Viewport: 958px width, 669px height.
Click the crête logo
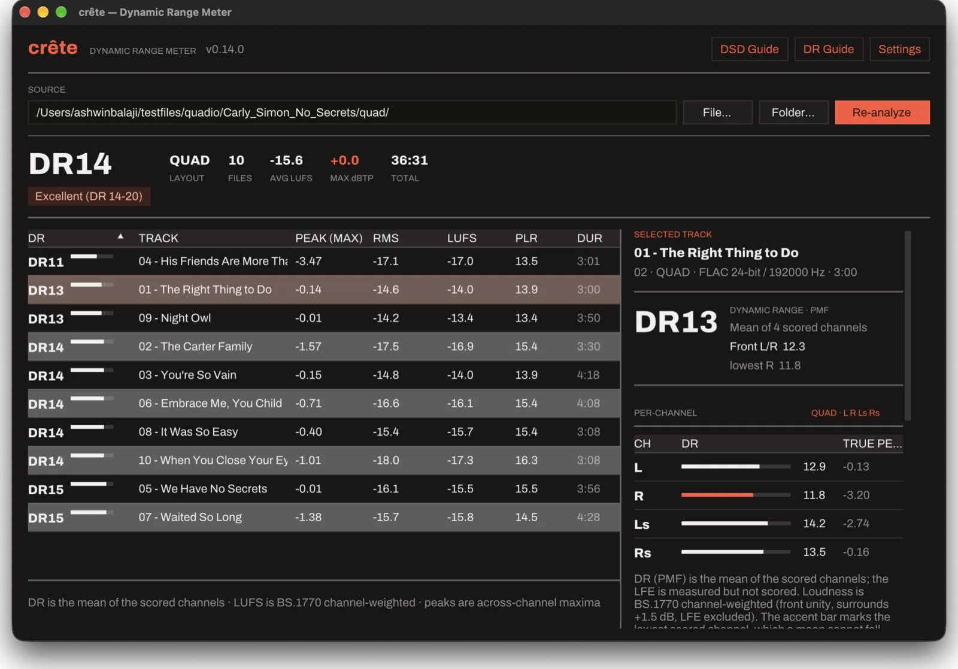coord(53,47)
